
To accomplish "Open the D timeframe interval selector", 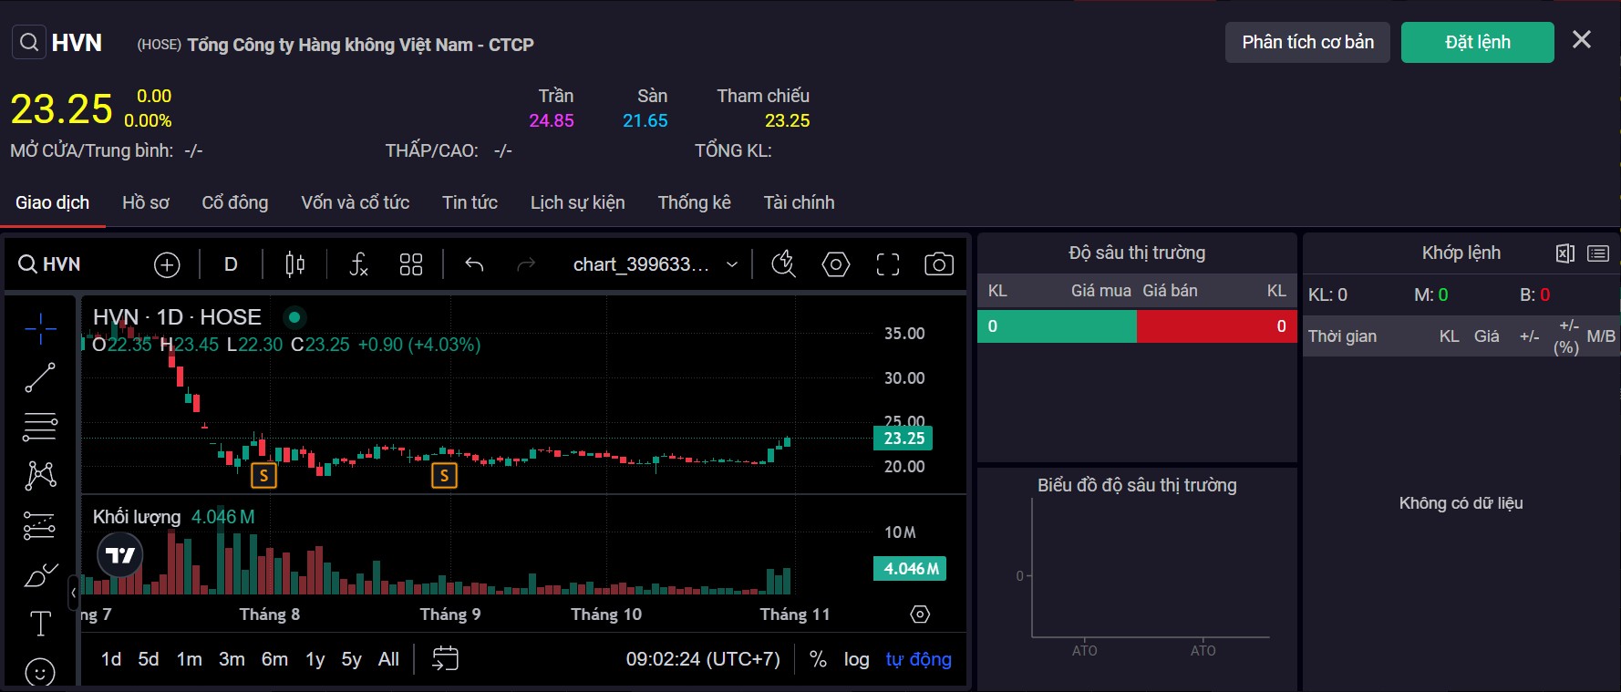I will [231, 264].
